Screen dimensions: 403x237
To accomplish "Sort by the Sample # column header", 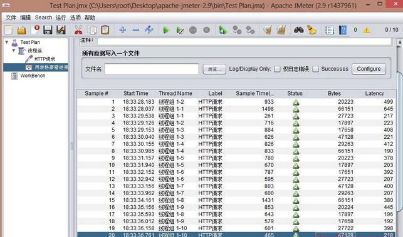I will (x=97, y=93).
